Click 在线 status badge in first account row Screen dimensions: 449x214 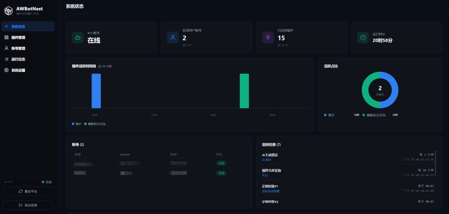point(221,163)
